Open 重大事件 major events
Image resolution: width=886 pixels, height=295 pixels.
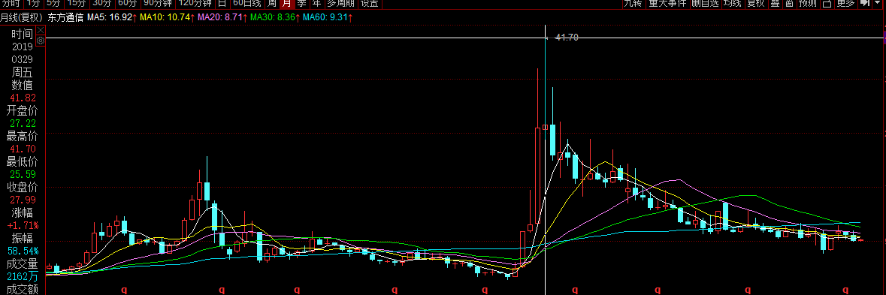[667, 4]
